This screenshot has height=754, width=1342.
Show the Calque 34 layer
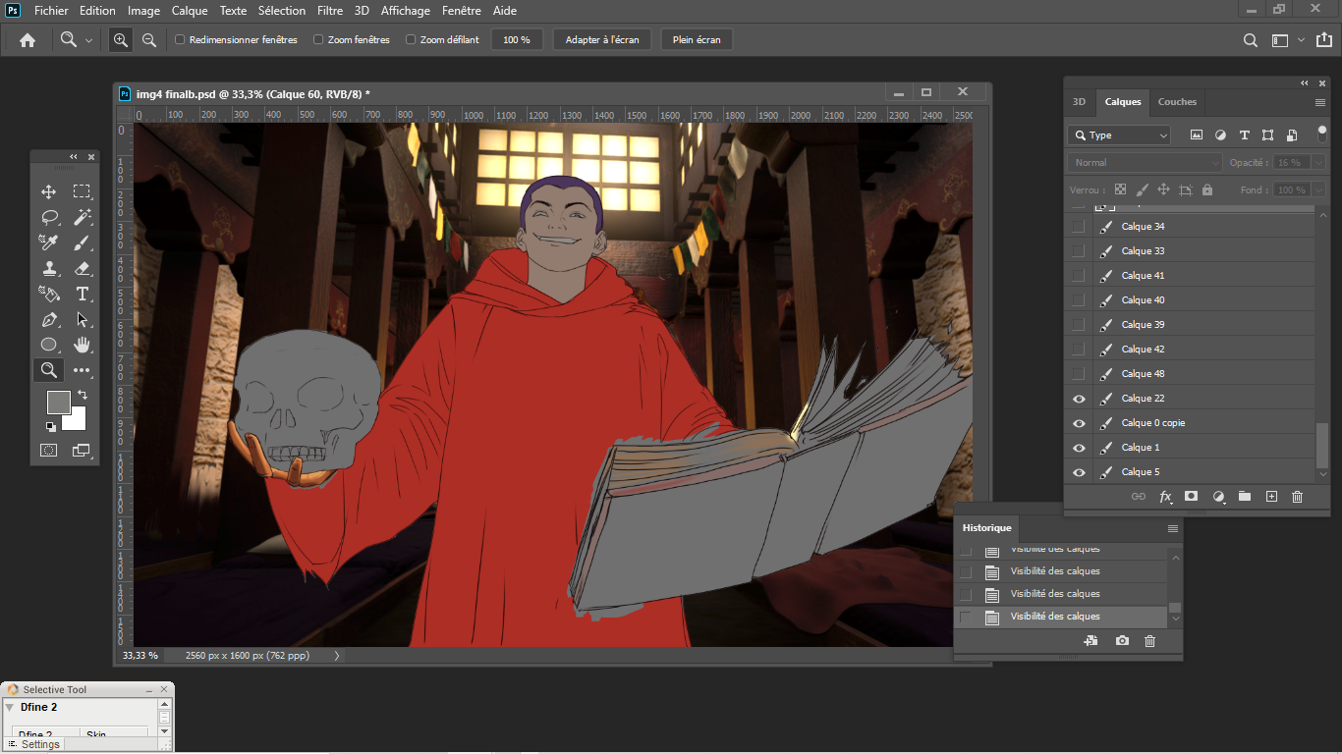[x=1079, y=227]
